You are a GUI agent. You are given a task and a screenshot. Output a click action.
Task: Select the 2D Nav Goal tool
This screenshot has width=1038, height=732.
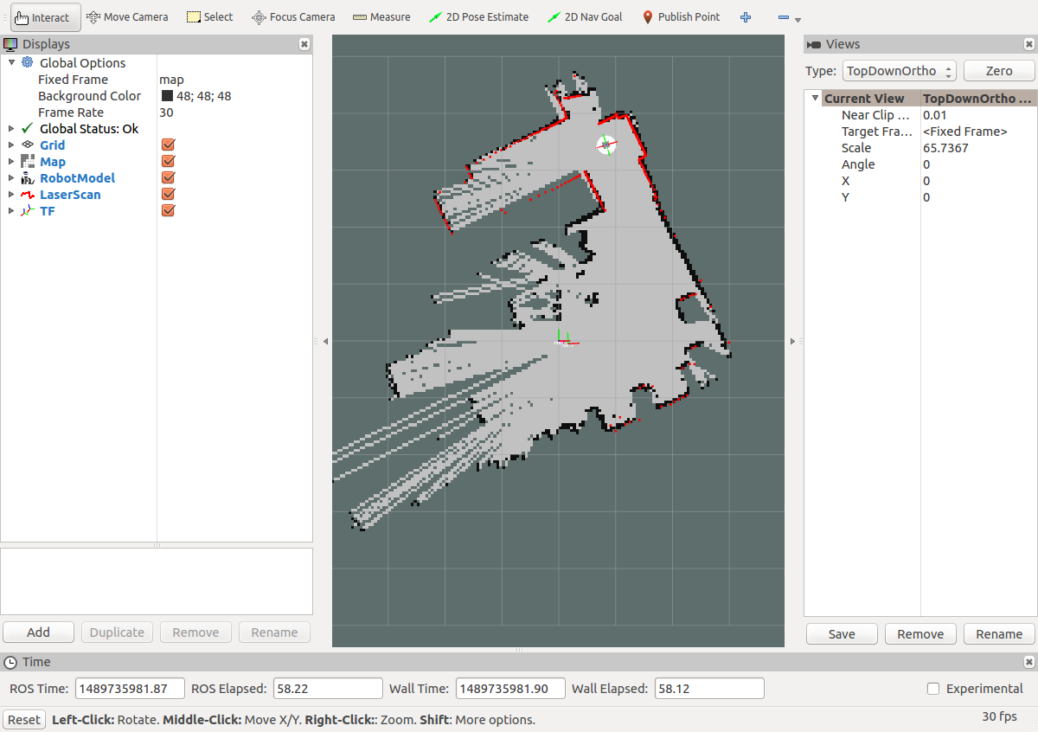[x=585, y=17]
